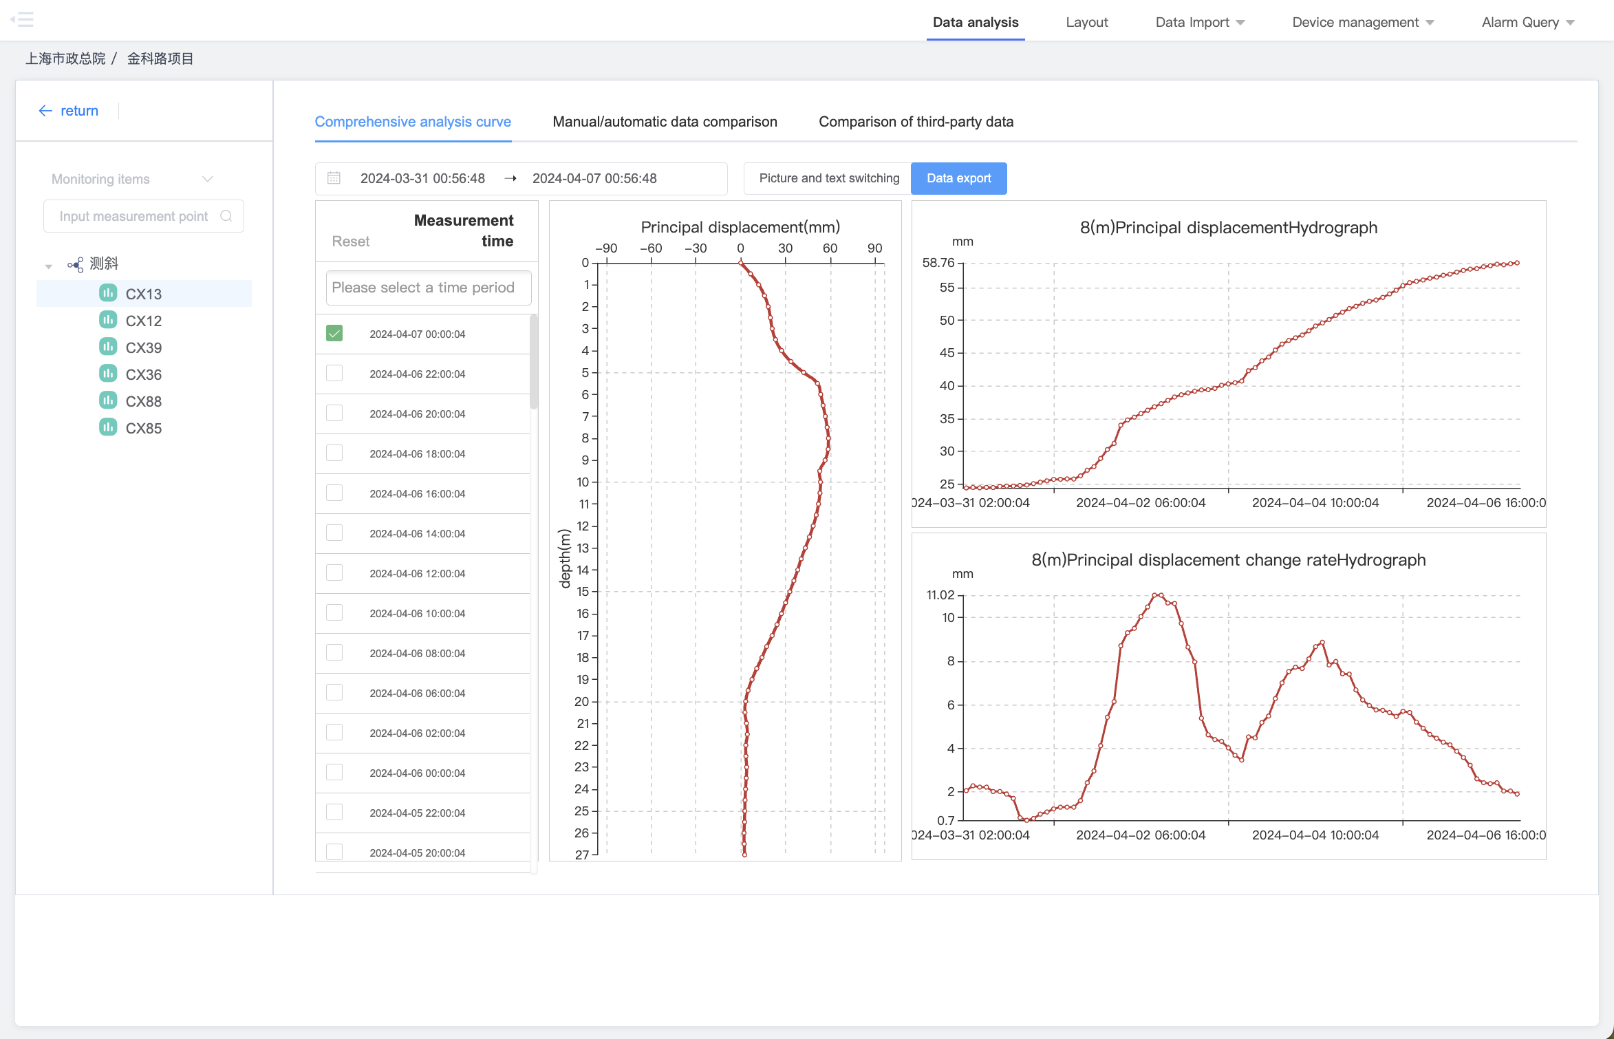
Task: Click Reset in measurement time header
Action: coord(351,242)
